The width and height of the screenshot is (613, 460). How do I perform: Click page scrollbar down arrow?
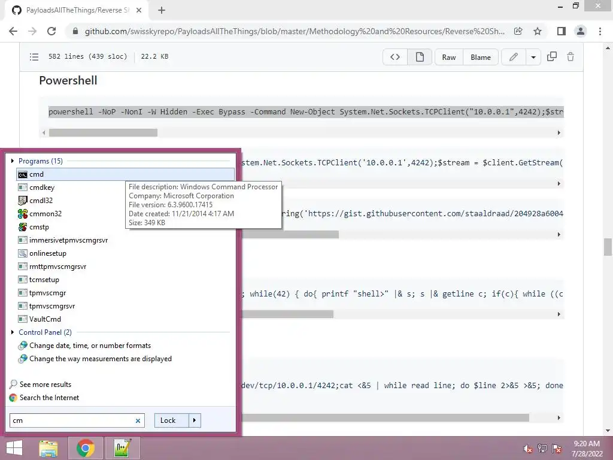(608, 431)
